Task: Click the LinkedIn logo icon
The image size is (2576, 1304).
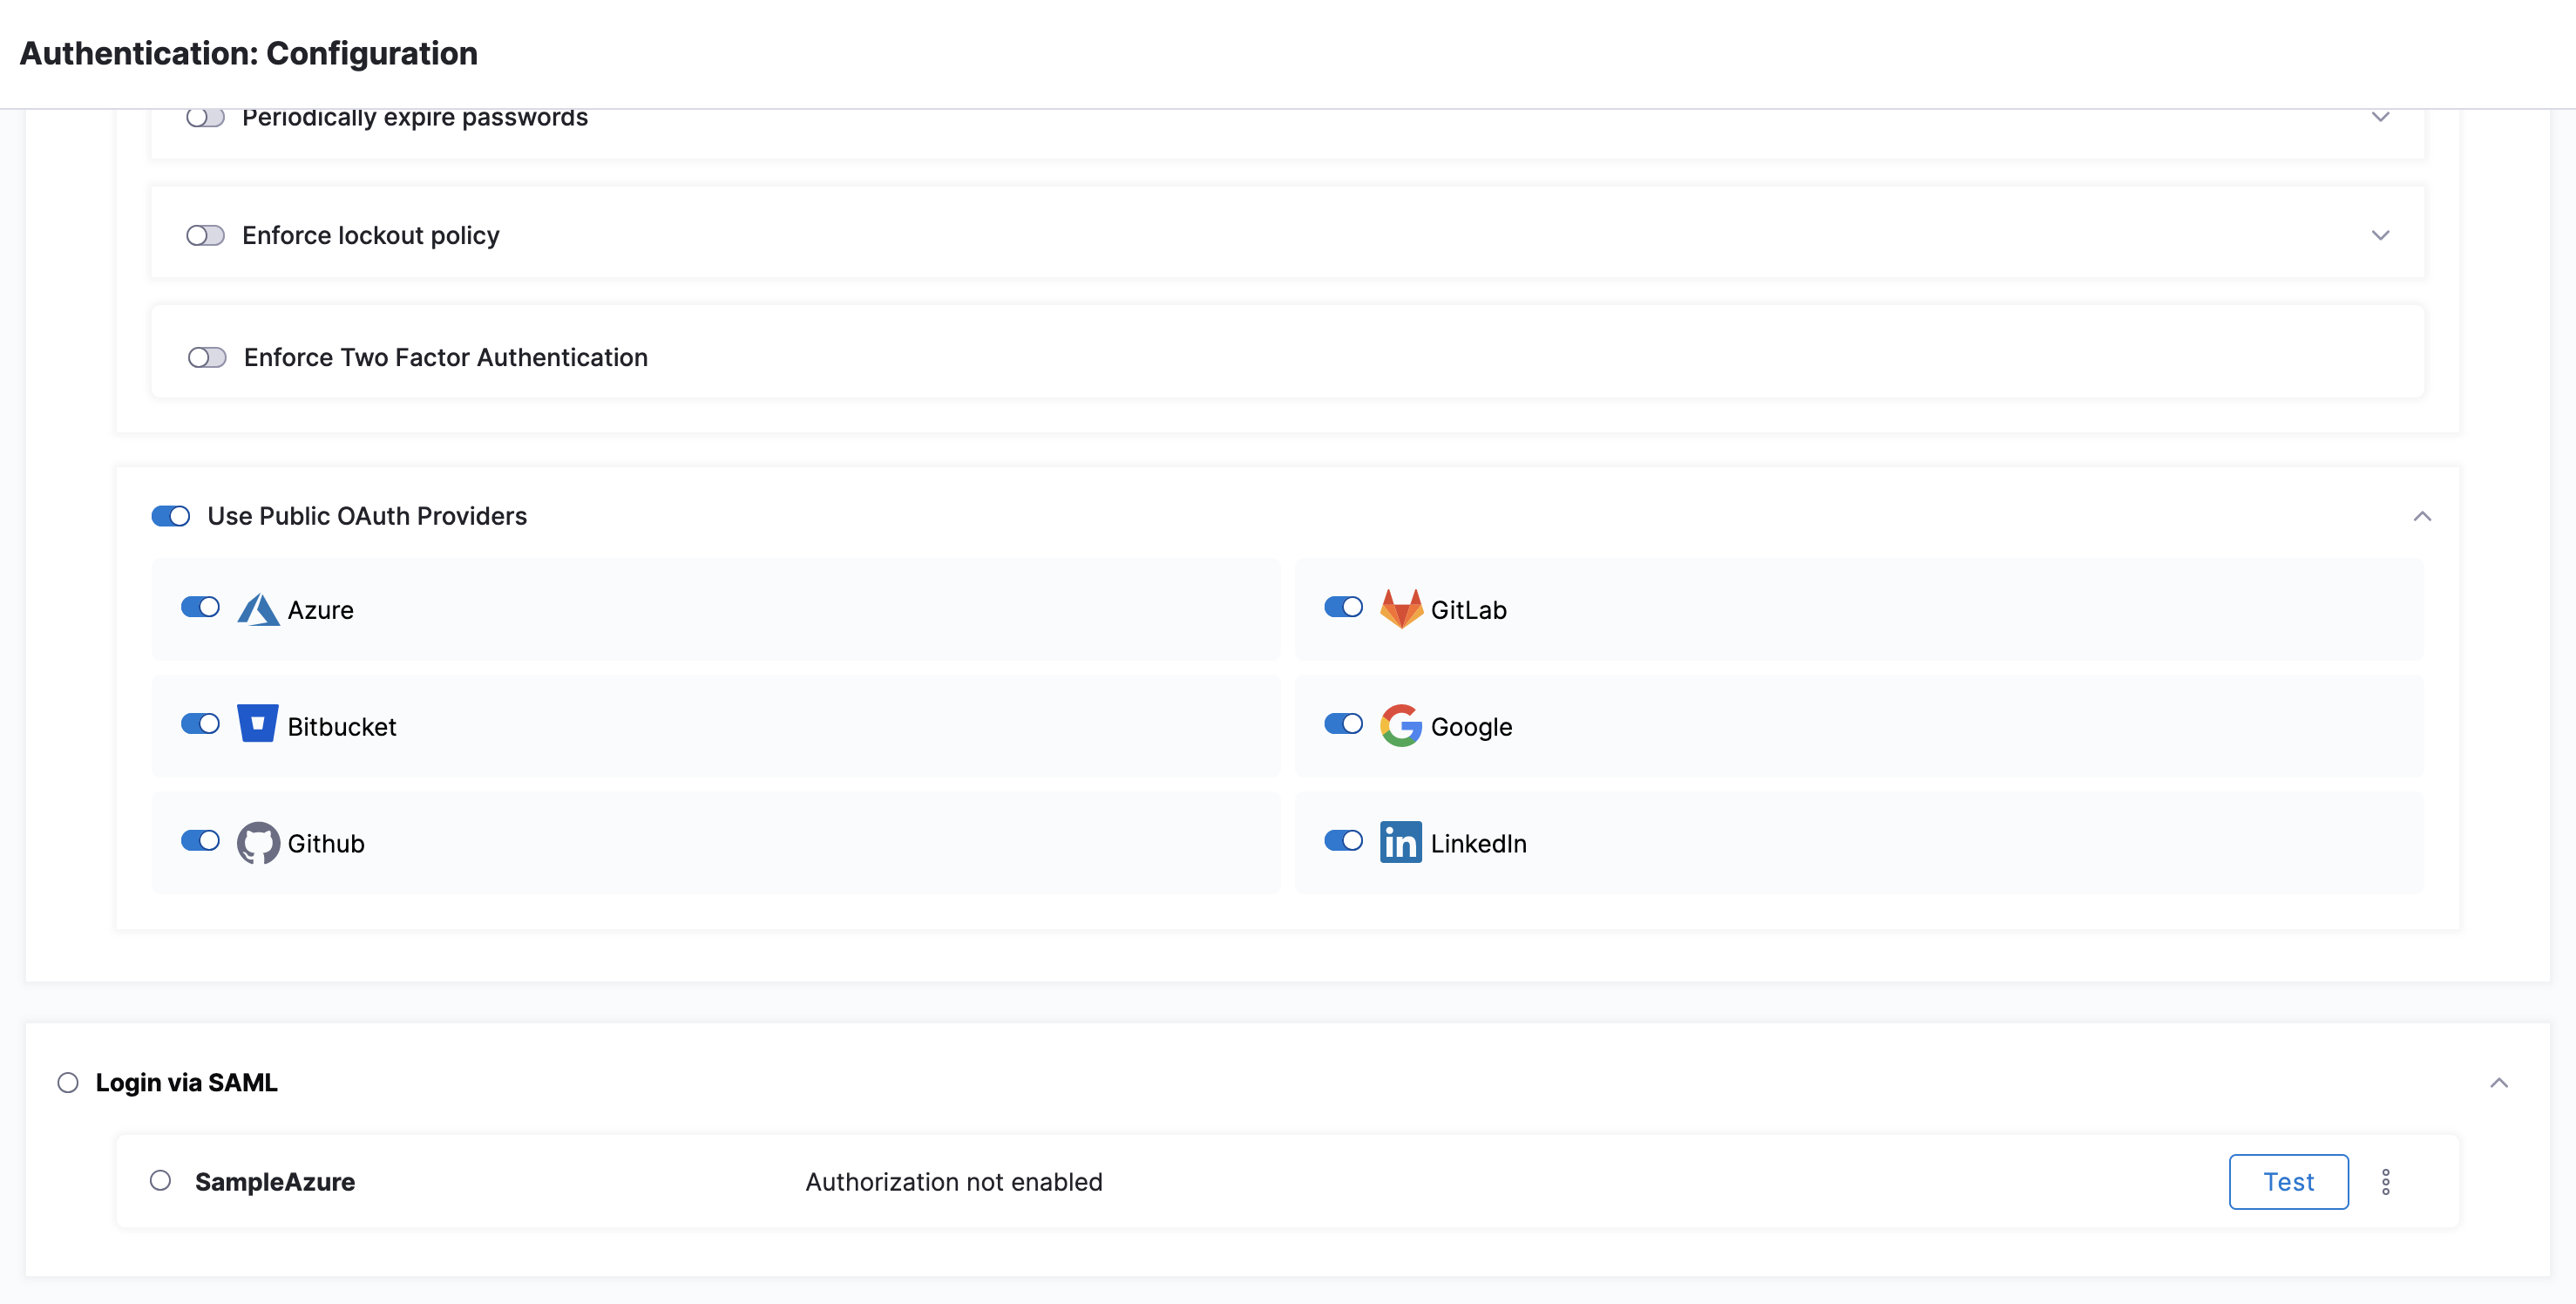Action: tap(1401, 842)
